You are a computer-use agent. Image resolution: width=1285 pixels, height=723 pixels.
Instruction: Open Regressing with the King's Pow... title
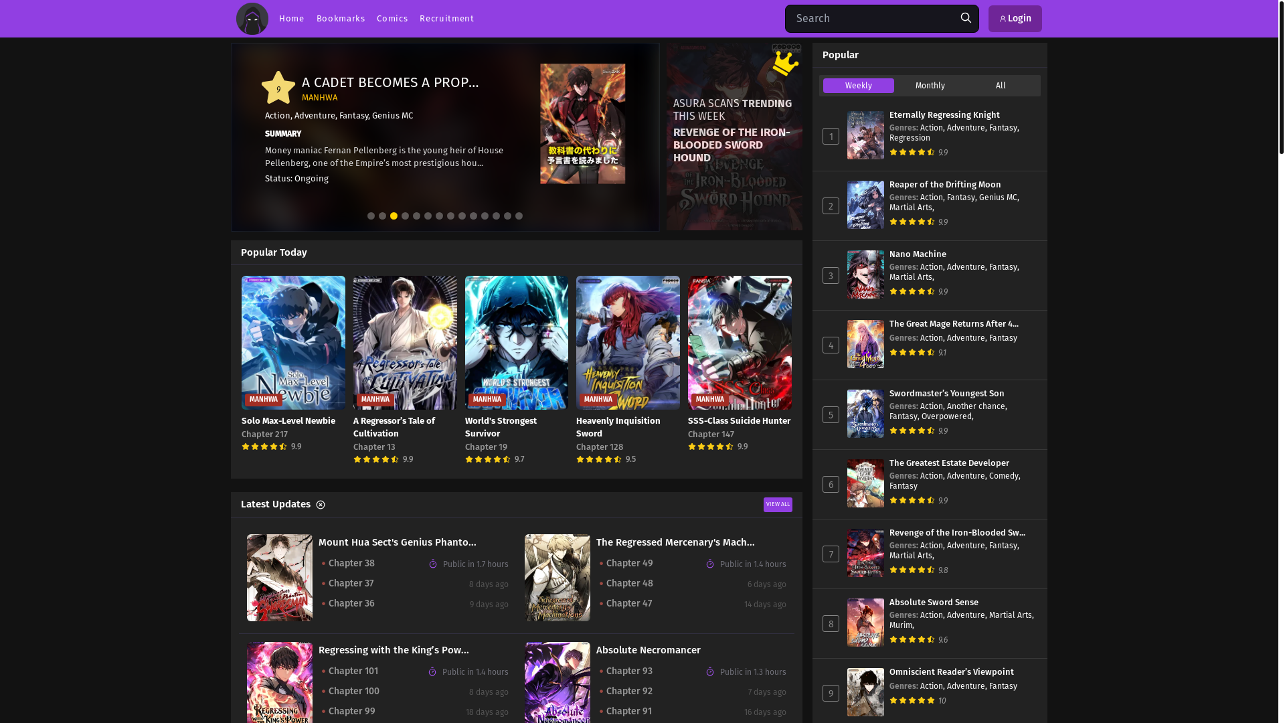(394, 650)
